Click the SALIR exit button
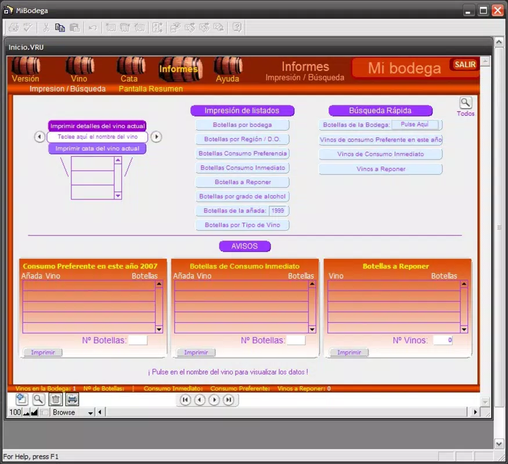 point(465,65)
